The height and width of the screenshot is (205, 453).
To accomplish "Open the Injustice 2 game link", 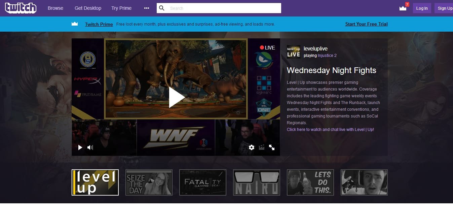I will (327, 56).
